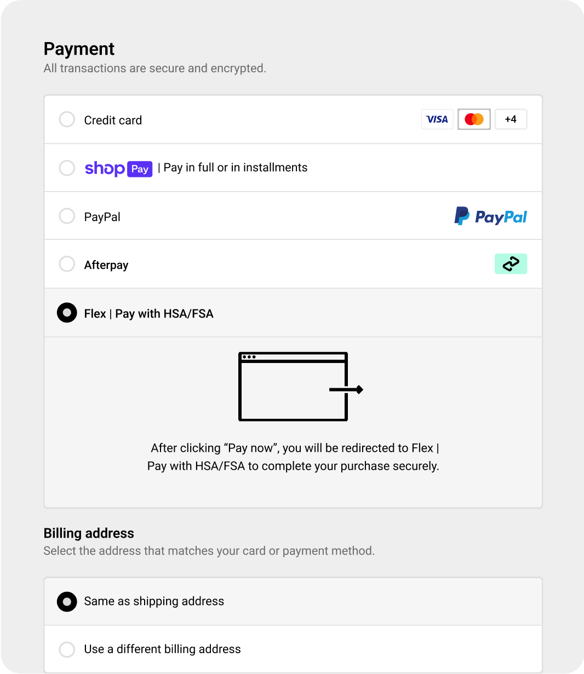
Task: Select the Flex HSA/FSA radio button
Action: coord(67,313)
